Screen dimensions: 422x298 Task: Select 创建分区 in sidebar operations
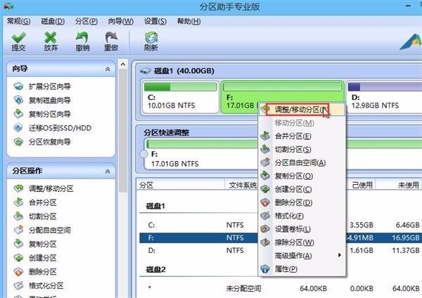(43, 258)
